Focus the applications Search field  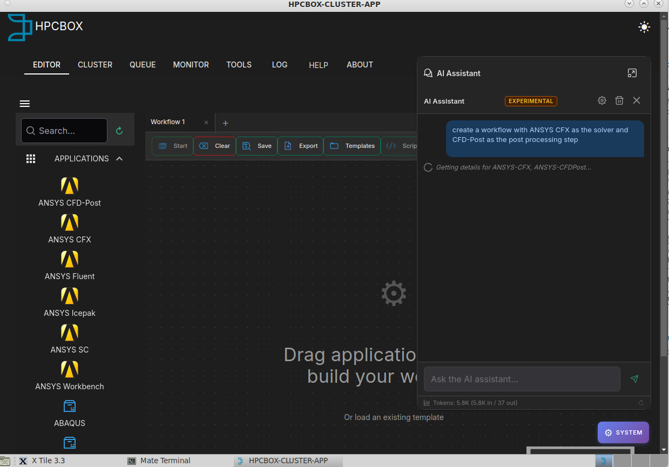click(64, 131)
